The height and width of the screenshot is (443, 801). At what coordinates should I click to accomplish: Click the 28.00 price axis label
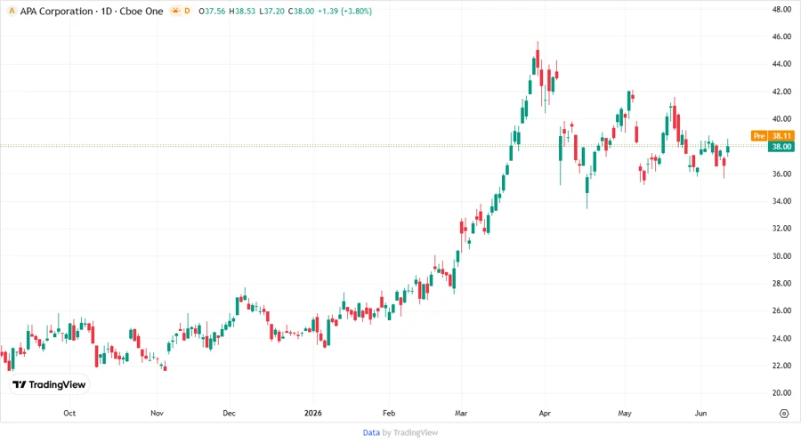(781, 283)
